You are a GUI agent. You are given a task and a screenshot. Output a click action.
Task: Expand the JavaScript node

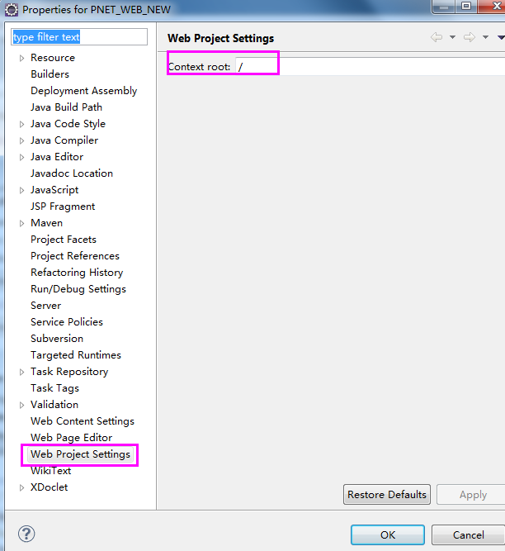pos(21,190)
